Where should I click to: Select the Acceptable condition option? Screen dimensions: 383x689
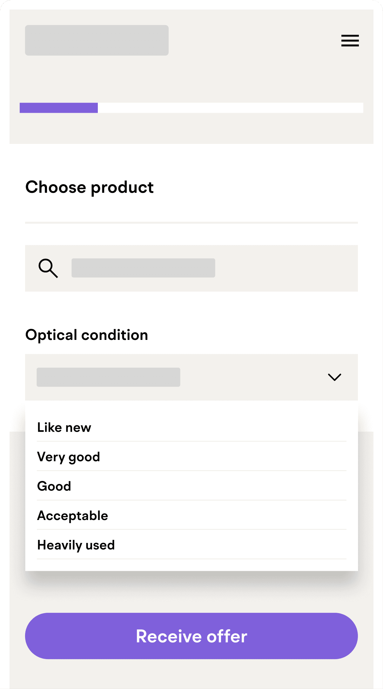click(73, 516)
